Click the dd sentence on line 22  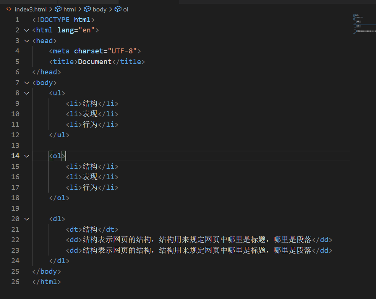197,240
